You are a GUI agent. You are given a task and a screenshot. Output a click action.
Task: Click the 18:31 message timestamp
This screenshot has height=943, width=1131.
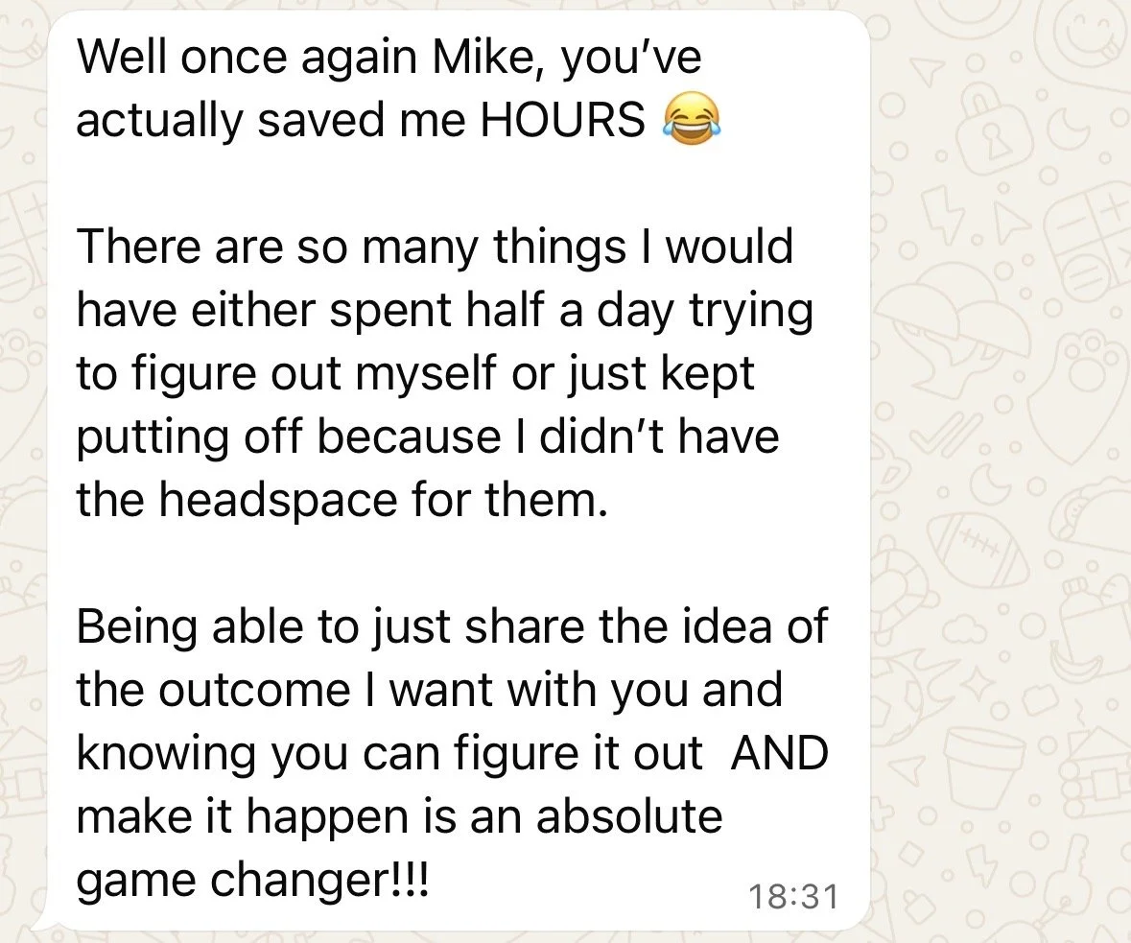792,897
